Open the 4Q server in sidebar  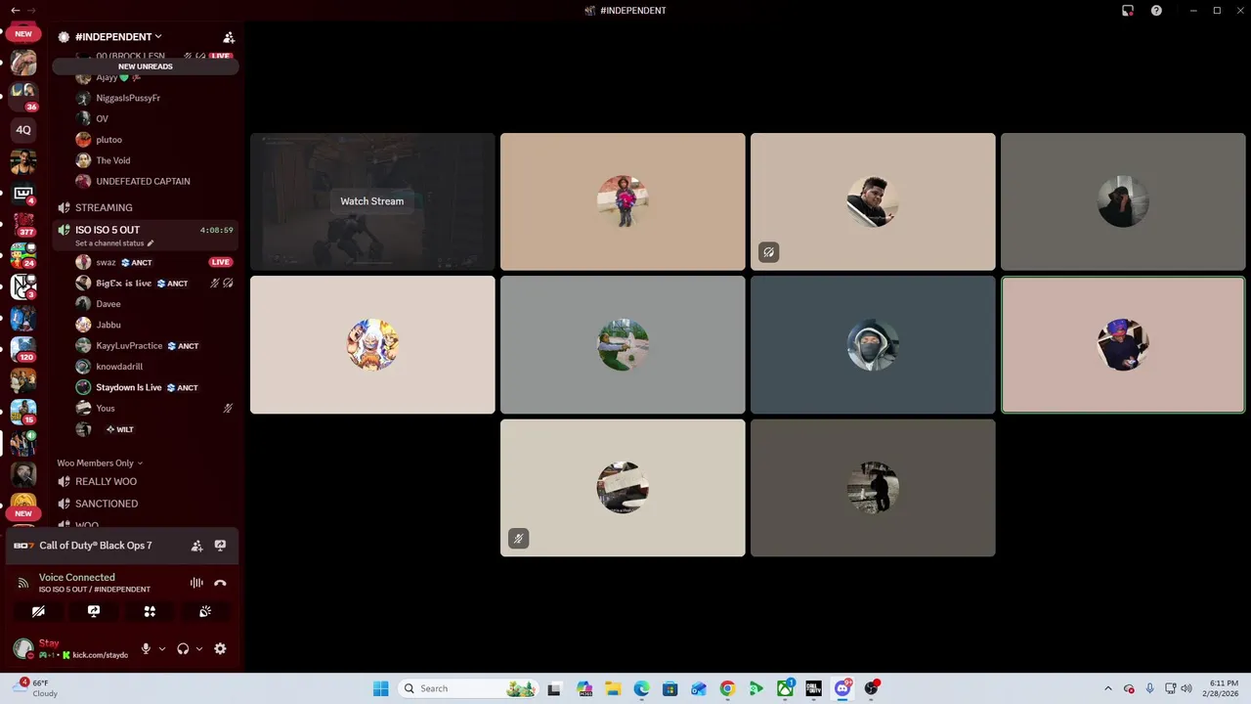[x=23, y=129]
